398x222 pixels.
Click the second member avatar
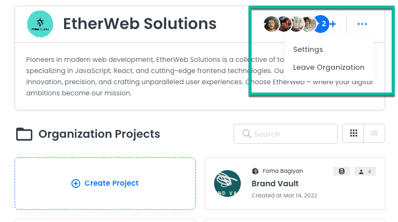pyautogui.click(x=284, y=24)
